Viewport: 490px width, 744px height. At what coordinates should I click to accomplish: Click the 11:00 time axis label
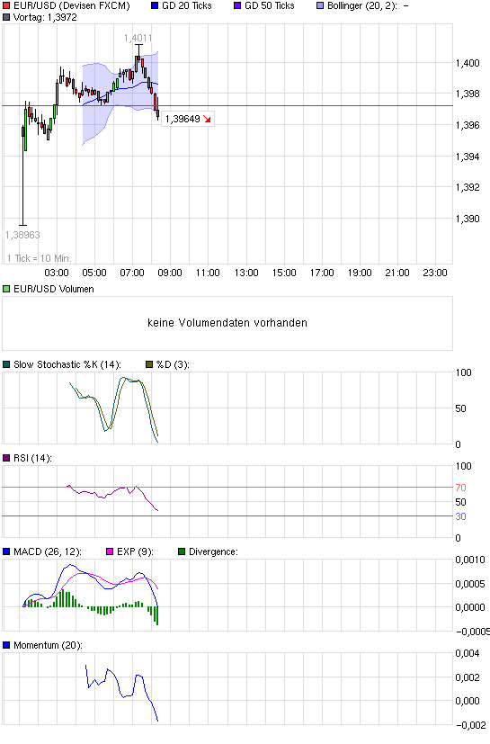[208, 273]
